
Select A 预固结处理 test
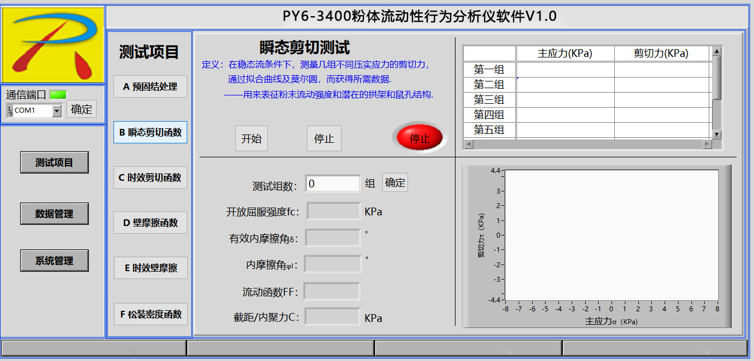(150, 86)
